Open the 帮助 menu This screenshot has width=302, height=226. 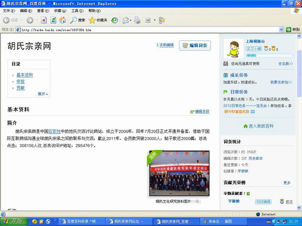(94, 11)
